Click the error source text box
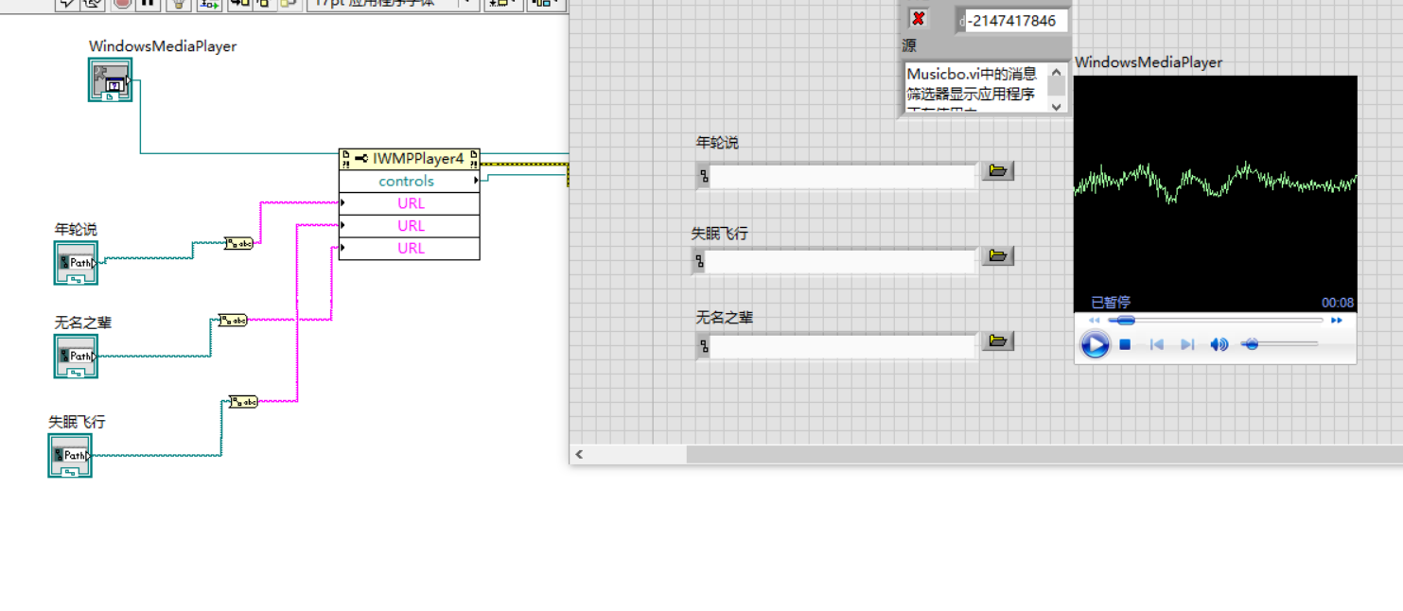 [x=974, y=88]
